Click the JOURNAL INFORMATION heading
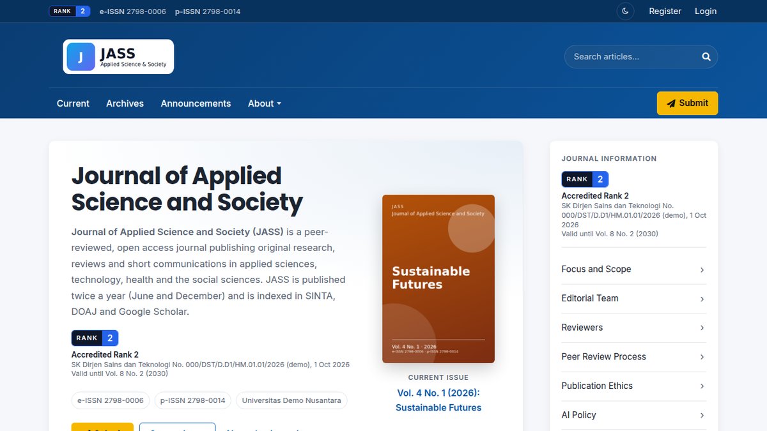Screen dimensions: 767x431 click(x=609, y=158)
